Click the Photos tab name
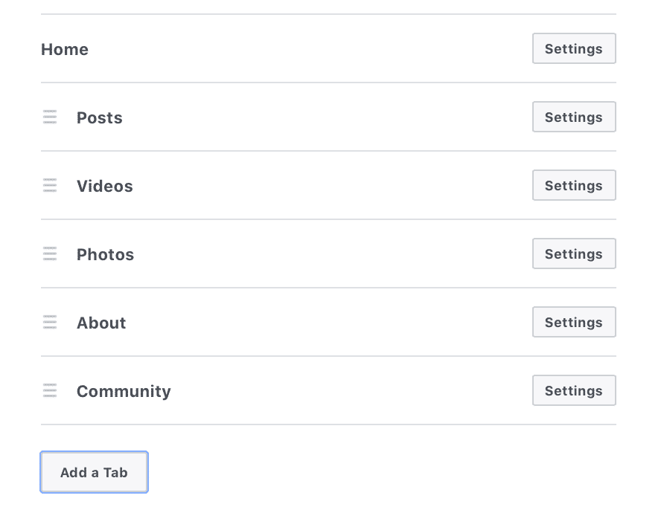Screen dimensions: 664x507 tap(106, 255)
